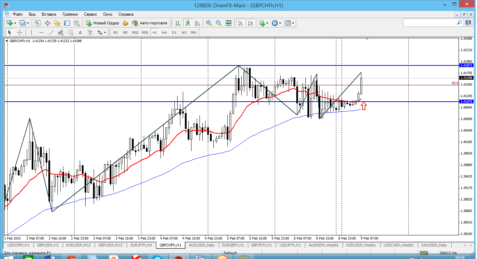Open the Strategy Tester icon
The width and height of the screenshot is (477, 259).
point(77,23)
